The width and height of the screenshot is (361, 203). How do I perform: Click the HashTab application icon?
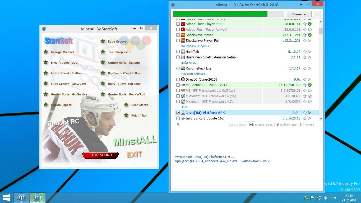(x=183, y=52)
